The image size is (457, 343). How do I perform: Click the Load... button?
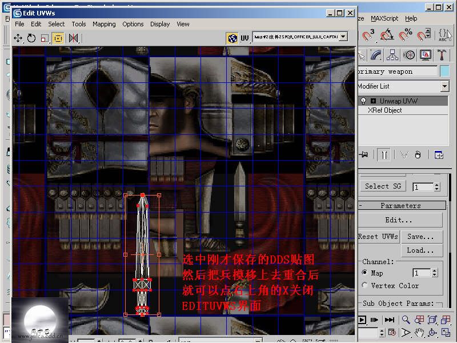[420, 250]
